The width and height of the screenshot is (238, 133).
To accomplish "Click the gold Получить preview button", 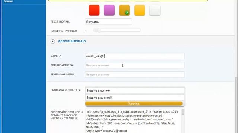I will click(x=134, y=103).
